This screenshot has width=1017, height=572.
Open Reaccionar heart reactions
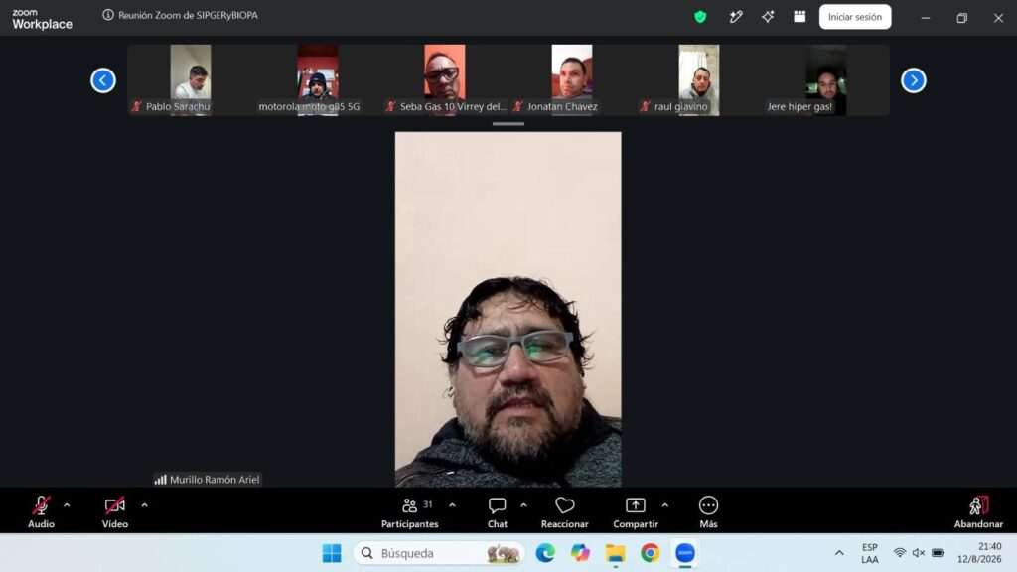tap(565, 511)
